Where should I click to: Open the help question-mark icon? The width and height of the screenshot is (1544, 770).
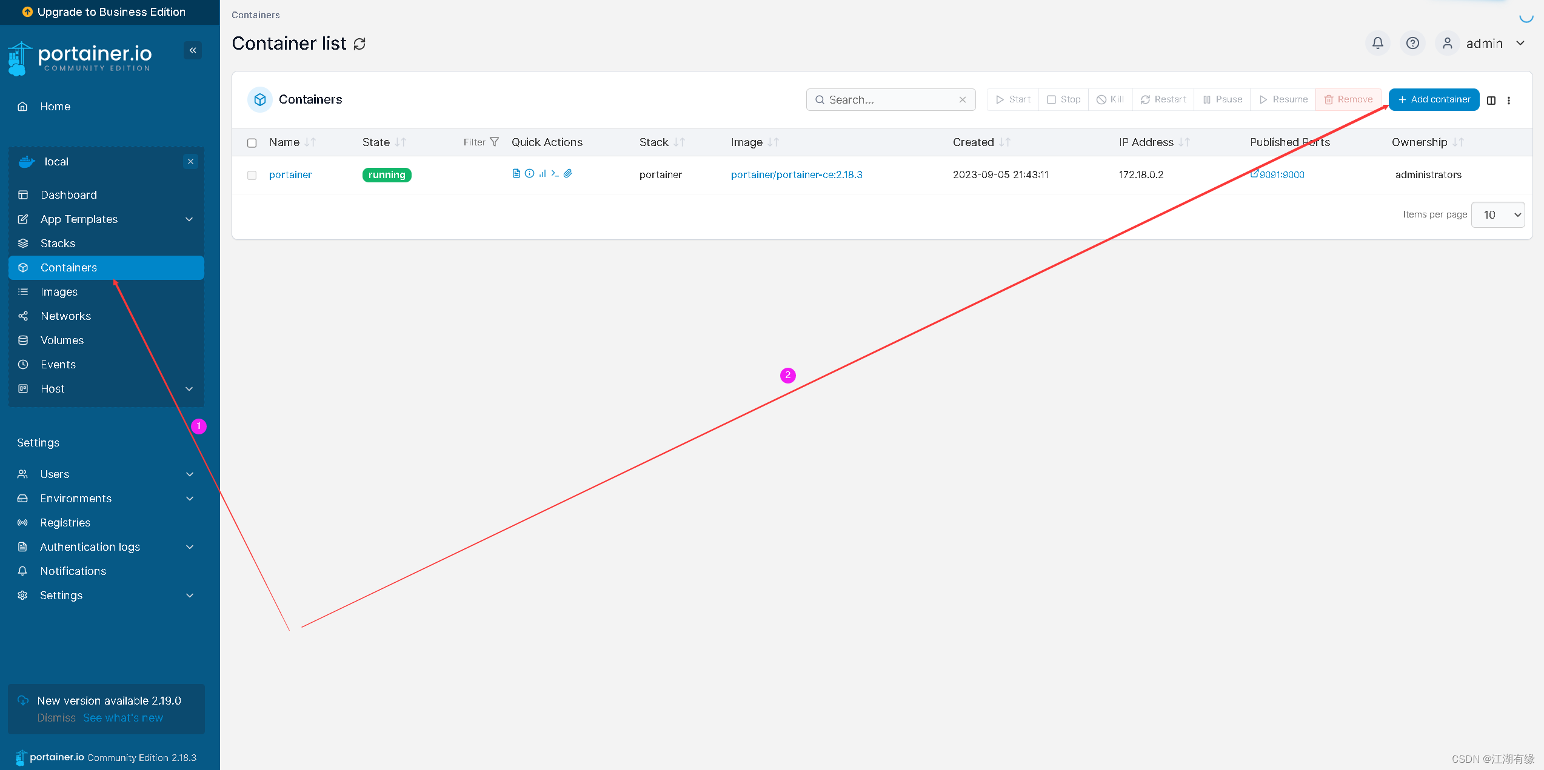1412,43
